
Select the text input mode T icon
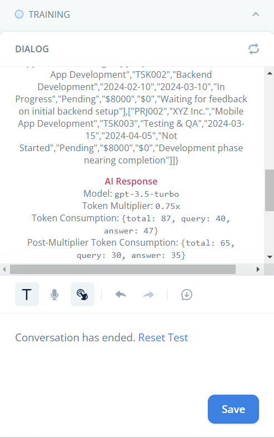click(27, 295)
